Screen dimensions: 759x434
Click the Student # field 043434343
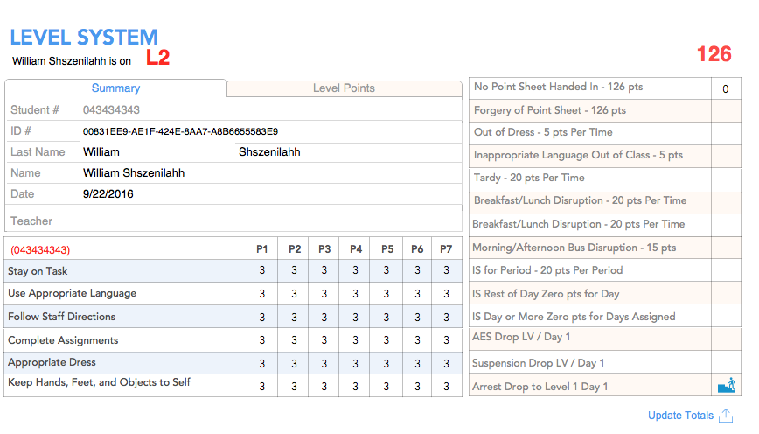point(271,110)
